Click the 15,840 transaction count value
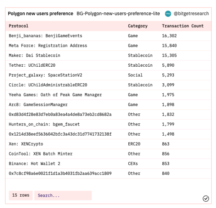Viewport: 216px width, 208px height. point(169,46)
